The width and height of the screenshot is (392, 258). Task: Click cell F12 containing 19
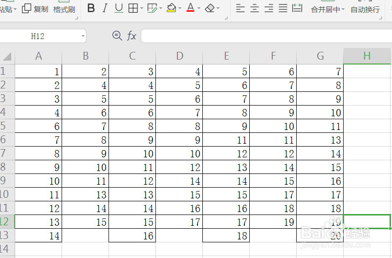273,221
